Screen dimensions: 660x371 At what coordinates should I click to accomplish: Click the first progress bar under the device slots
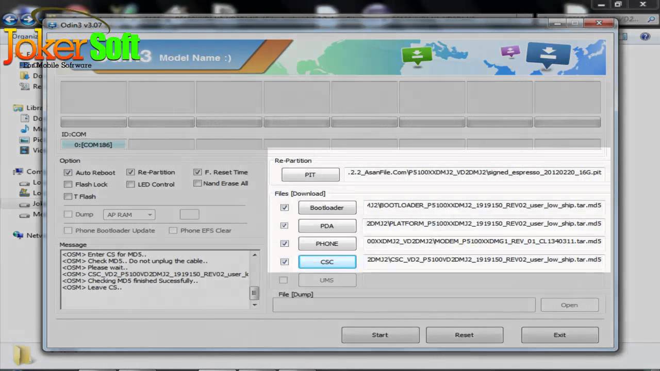coord(93,122)
